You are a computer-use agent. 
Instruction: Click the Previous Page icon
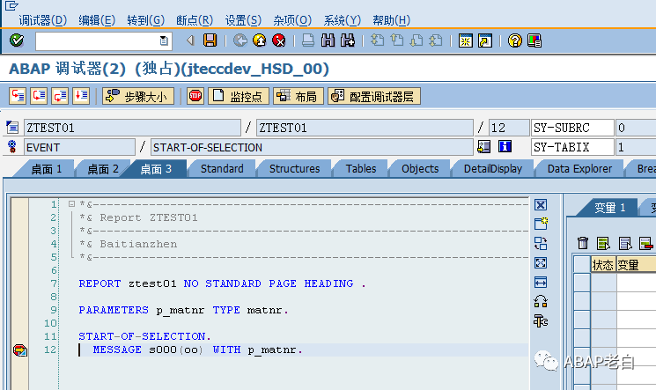(x=397, y=40)
